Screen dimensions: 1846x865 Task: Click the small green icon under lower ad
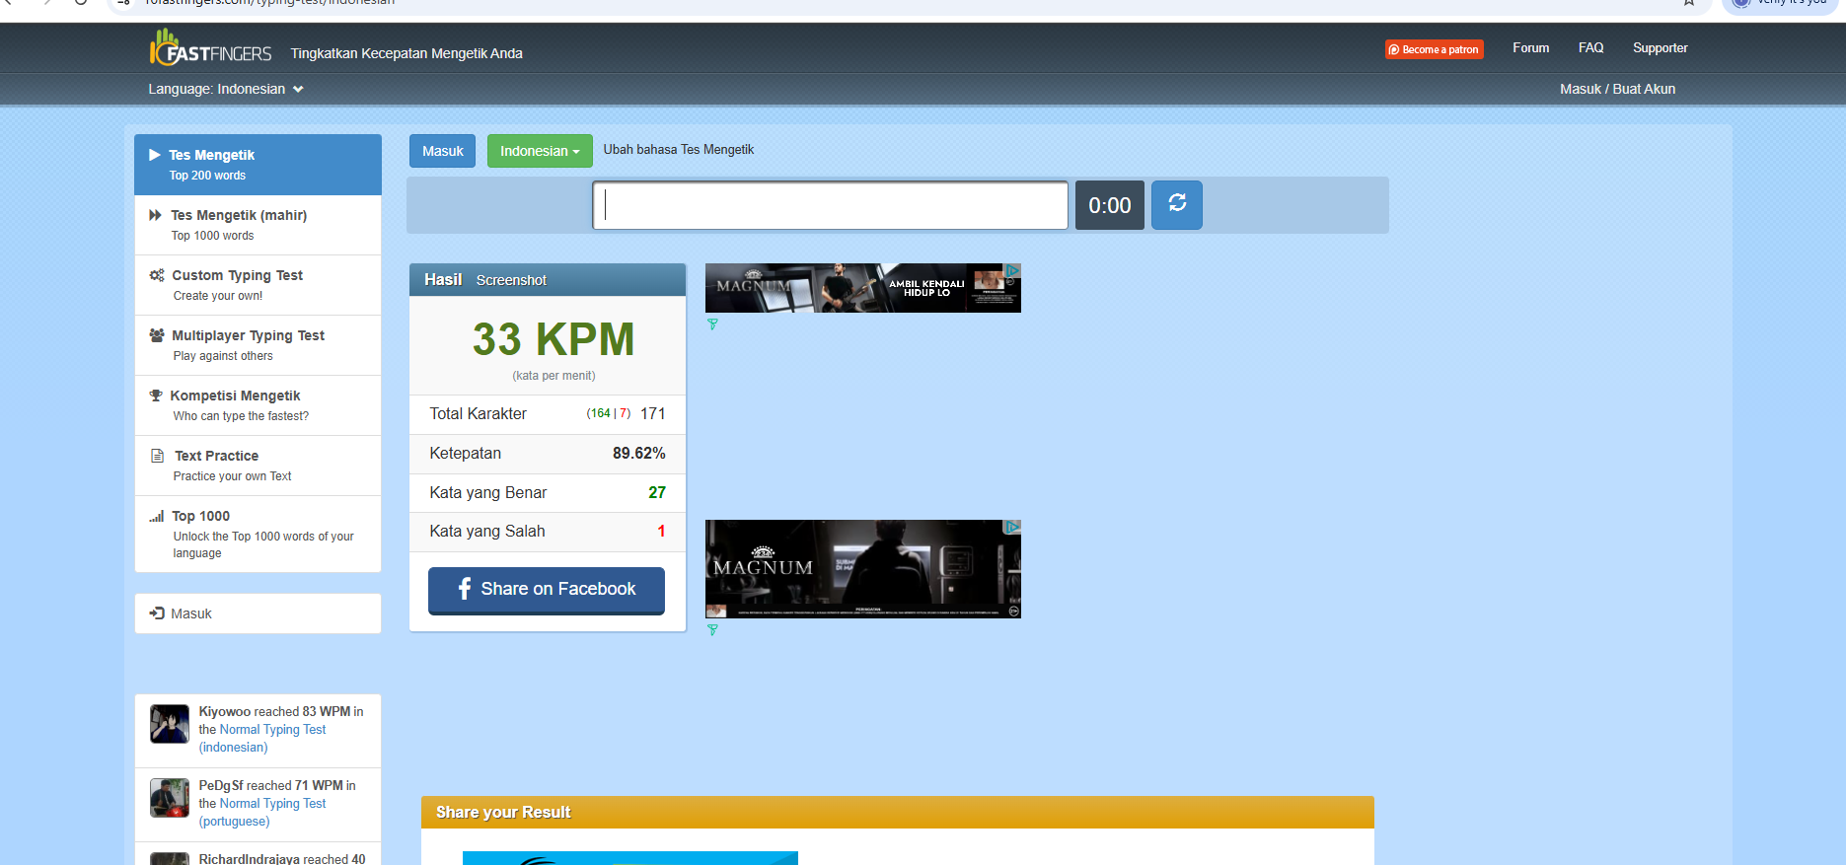click(x=712, y=629)
